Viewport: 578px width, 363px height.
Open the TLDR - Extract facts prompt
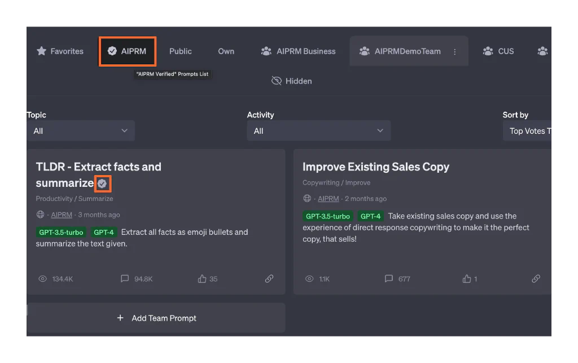[x=98, y=167]
